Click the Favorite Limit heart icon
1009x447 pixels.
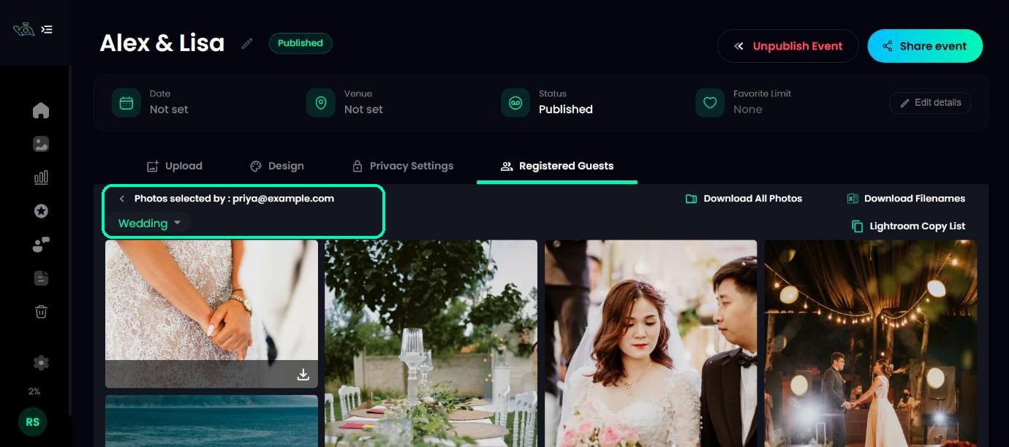coord(709,103)
